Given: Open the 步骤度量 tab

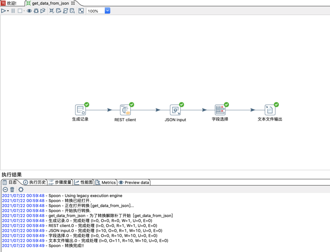Looking at the screenshot, I should [60, 182].
